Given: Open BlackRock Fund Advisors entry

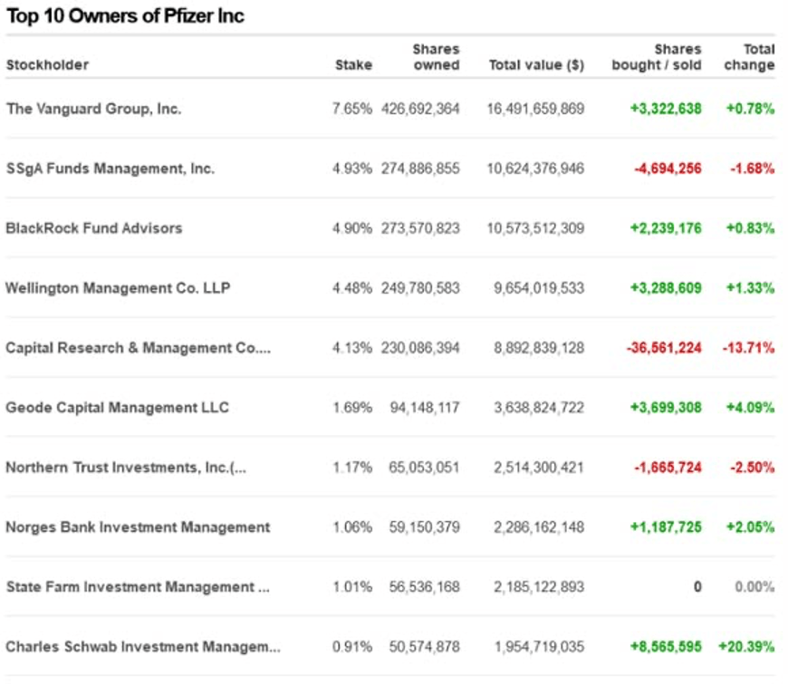Looking at the screenshot, I should click(93, 228).
